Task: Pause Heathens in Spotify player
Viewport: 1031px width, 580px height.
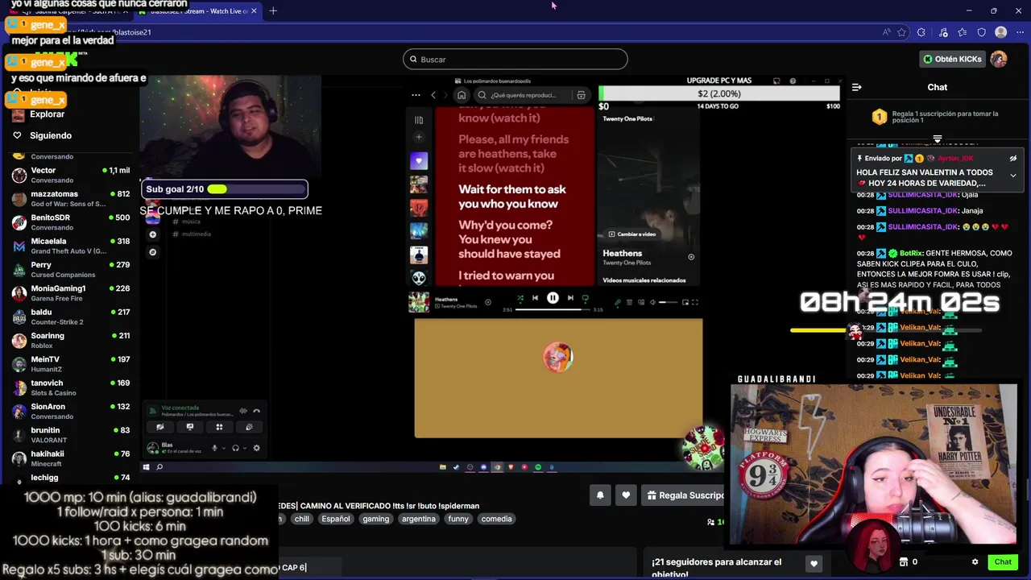Action: pos(553,298)
